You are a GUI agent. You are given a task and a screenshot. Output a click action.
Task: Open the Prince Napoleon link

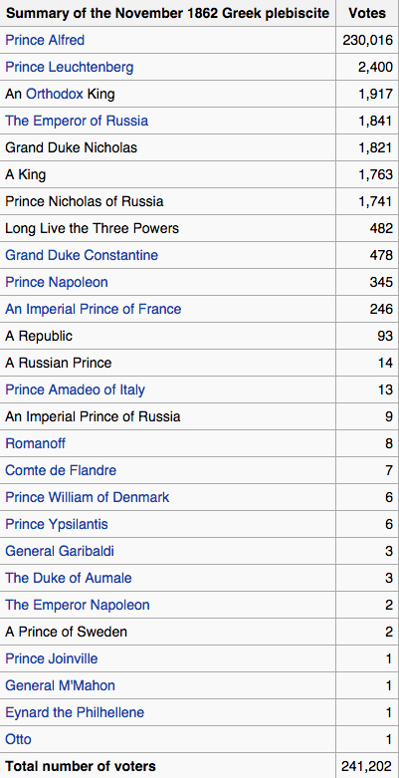pyautogui.click(x=56, y=282)
